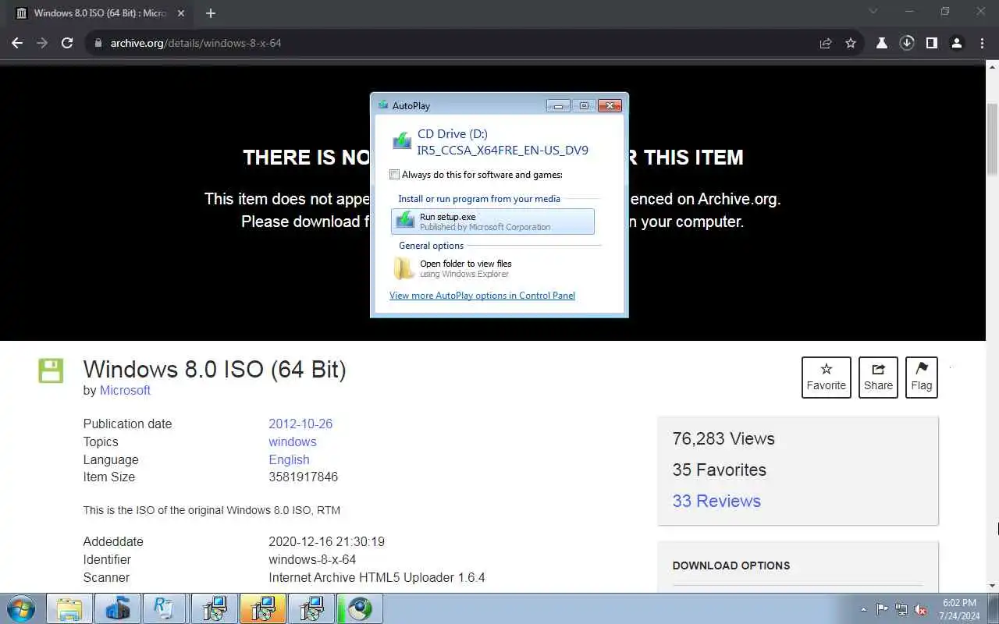Open Action Center flag icon
999x624 pixels.
[x=882, y=609]
